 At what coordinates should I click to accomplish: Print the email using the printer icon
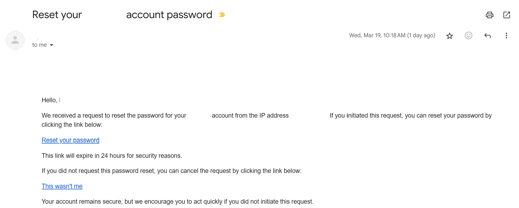click(x=490, y=15)
